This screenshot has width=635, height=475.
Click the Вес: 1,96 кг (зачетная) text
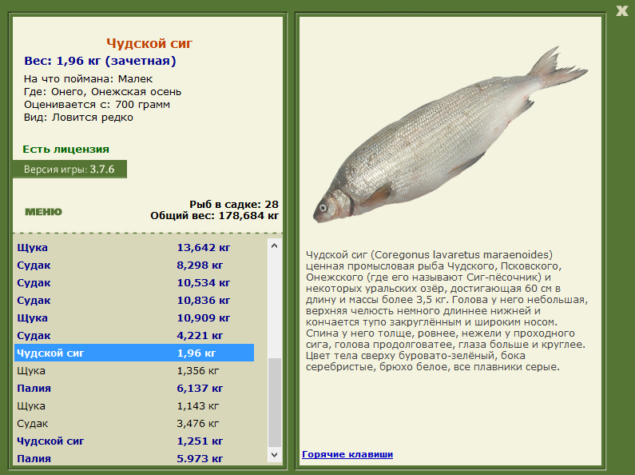pos(100,61)
